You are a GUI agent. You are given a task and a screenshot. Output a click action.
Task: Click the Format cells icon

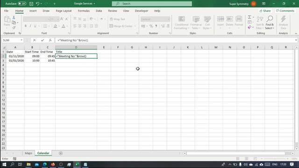(239, 19)
